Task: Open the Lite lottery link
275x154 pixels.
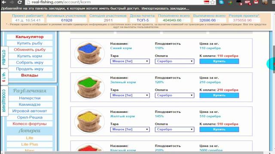Action: pos(30,138)
